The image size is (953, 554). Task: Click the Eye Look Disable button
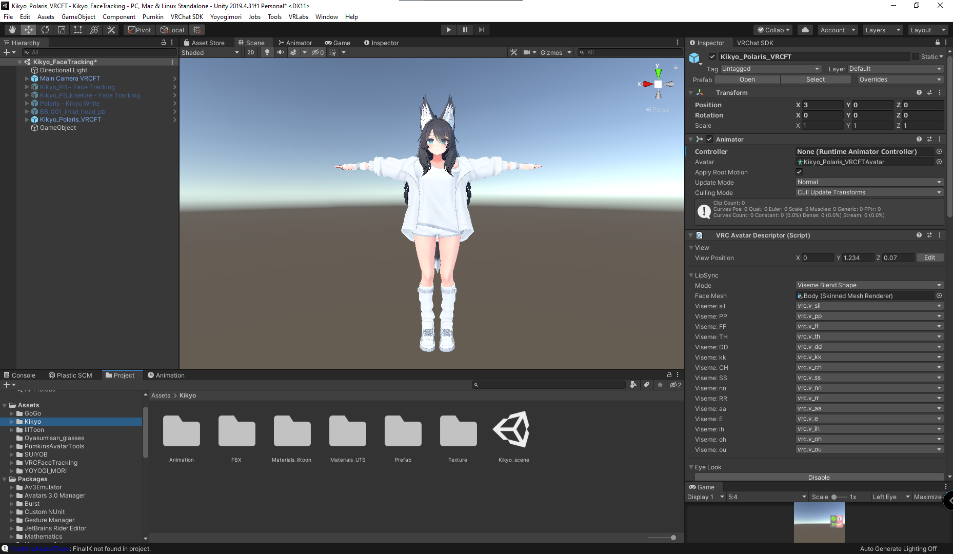819,477
